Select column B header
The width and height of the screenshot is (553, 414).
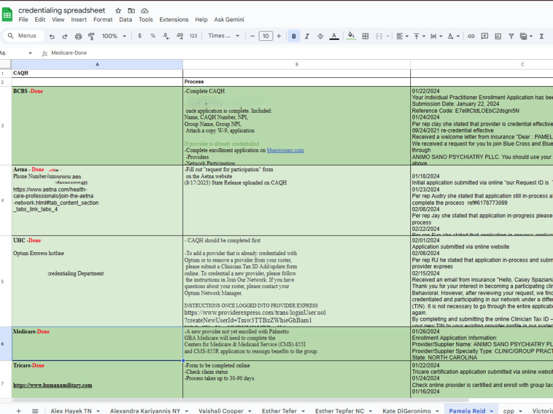[x=296, y=65]
